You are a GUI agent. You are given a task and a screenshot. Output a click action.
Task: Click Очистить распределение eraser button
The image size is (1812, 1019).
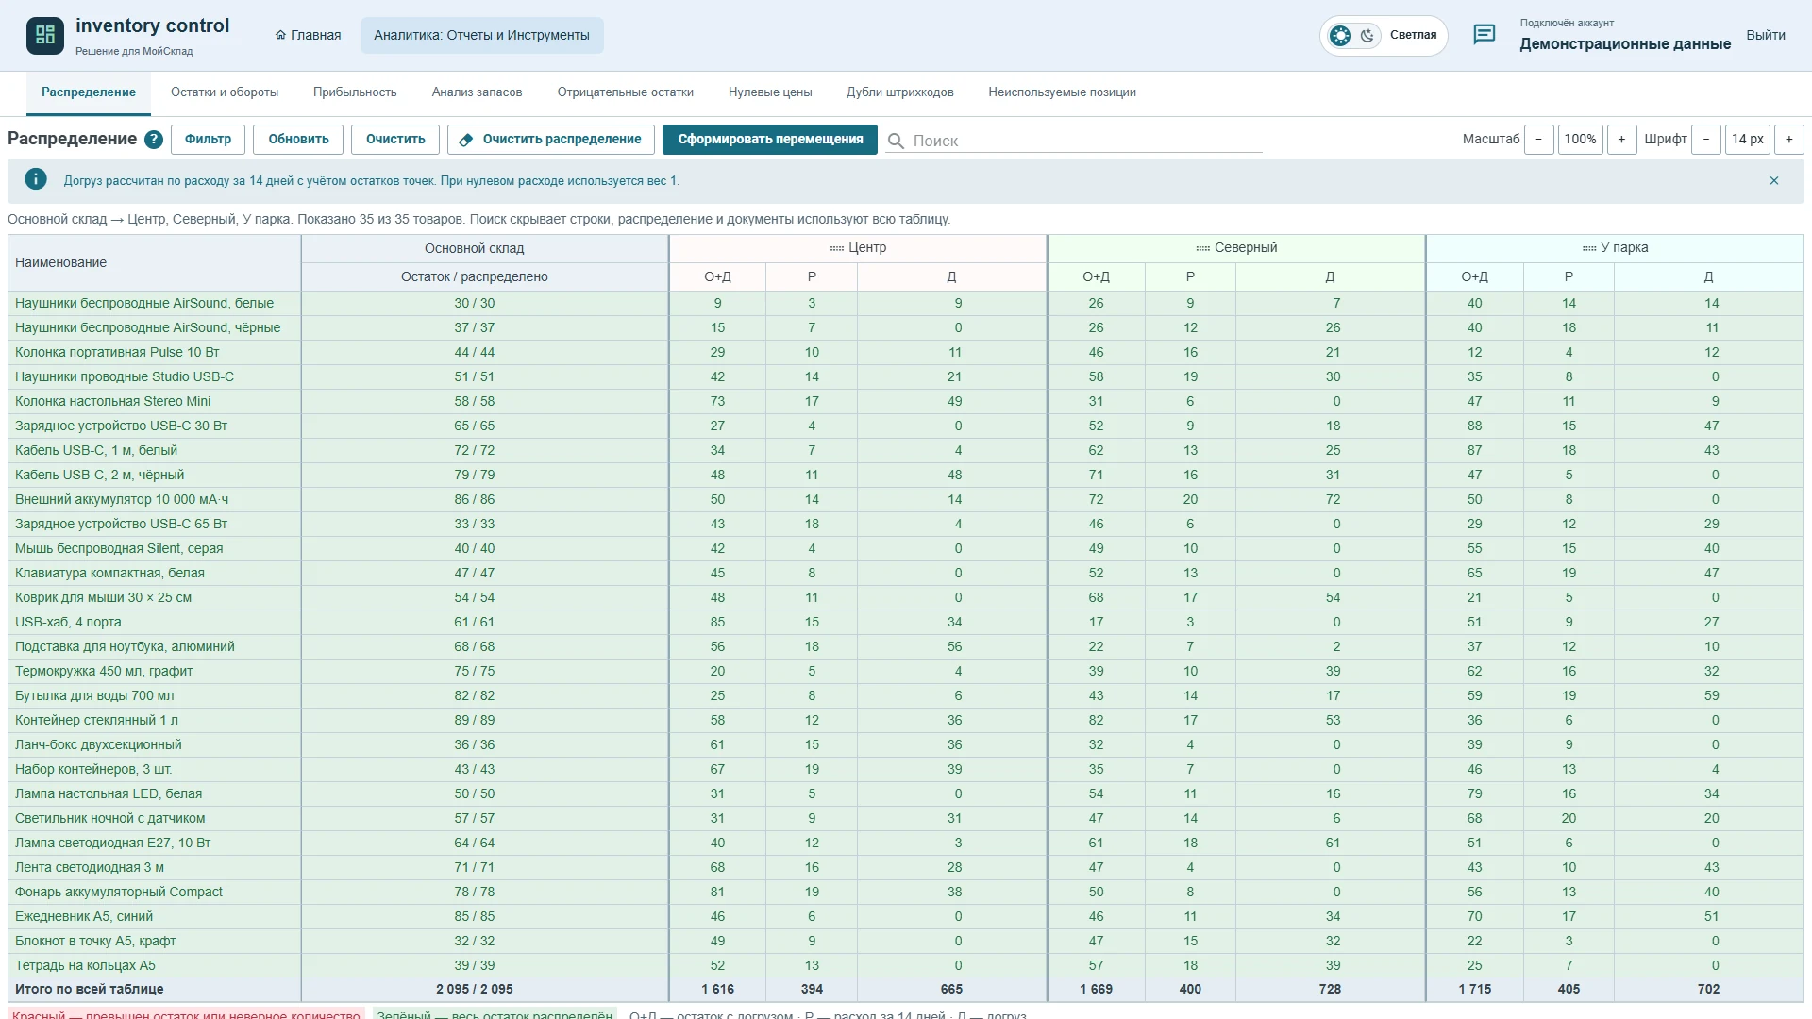click(x=551, y=140)
